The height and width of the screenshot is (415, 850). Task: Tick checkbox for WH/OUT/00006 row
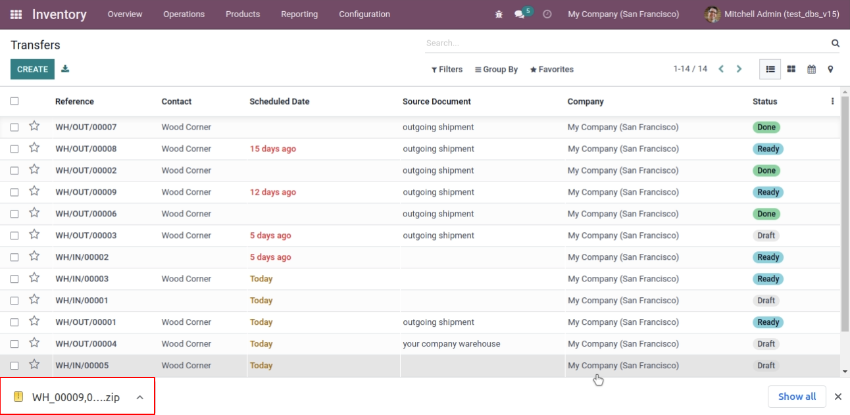14,214
